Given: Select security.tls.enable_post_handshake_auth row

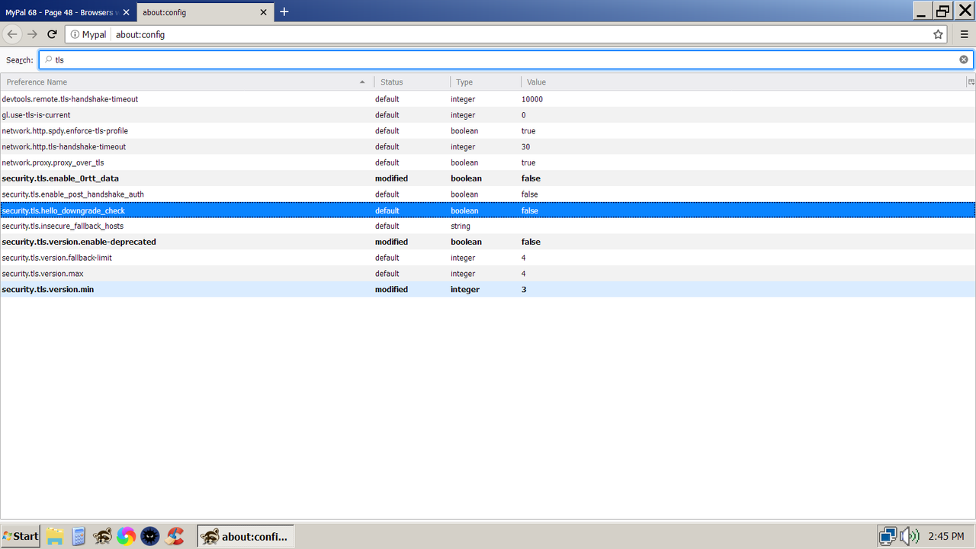Looking at the screenshot, I should [x=488, y=194].
